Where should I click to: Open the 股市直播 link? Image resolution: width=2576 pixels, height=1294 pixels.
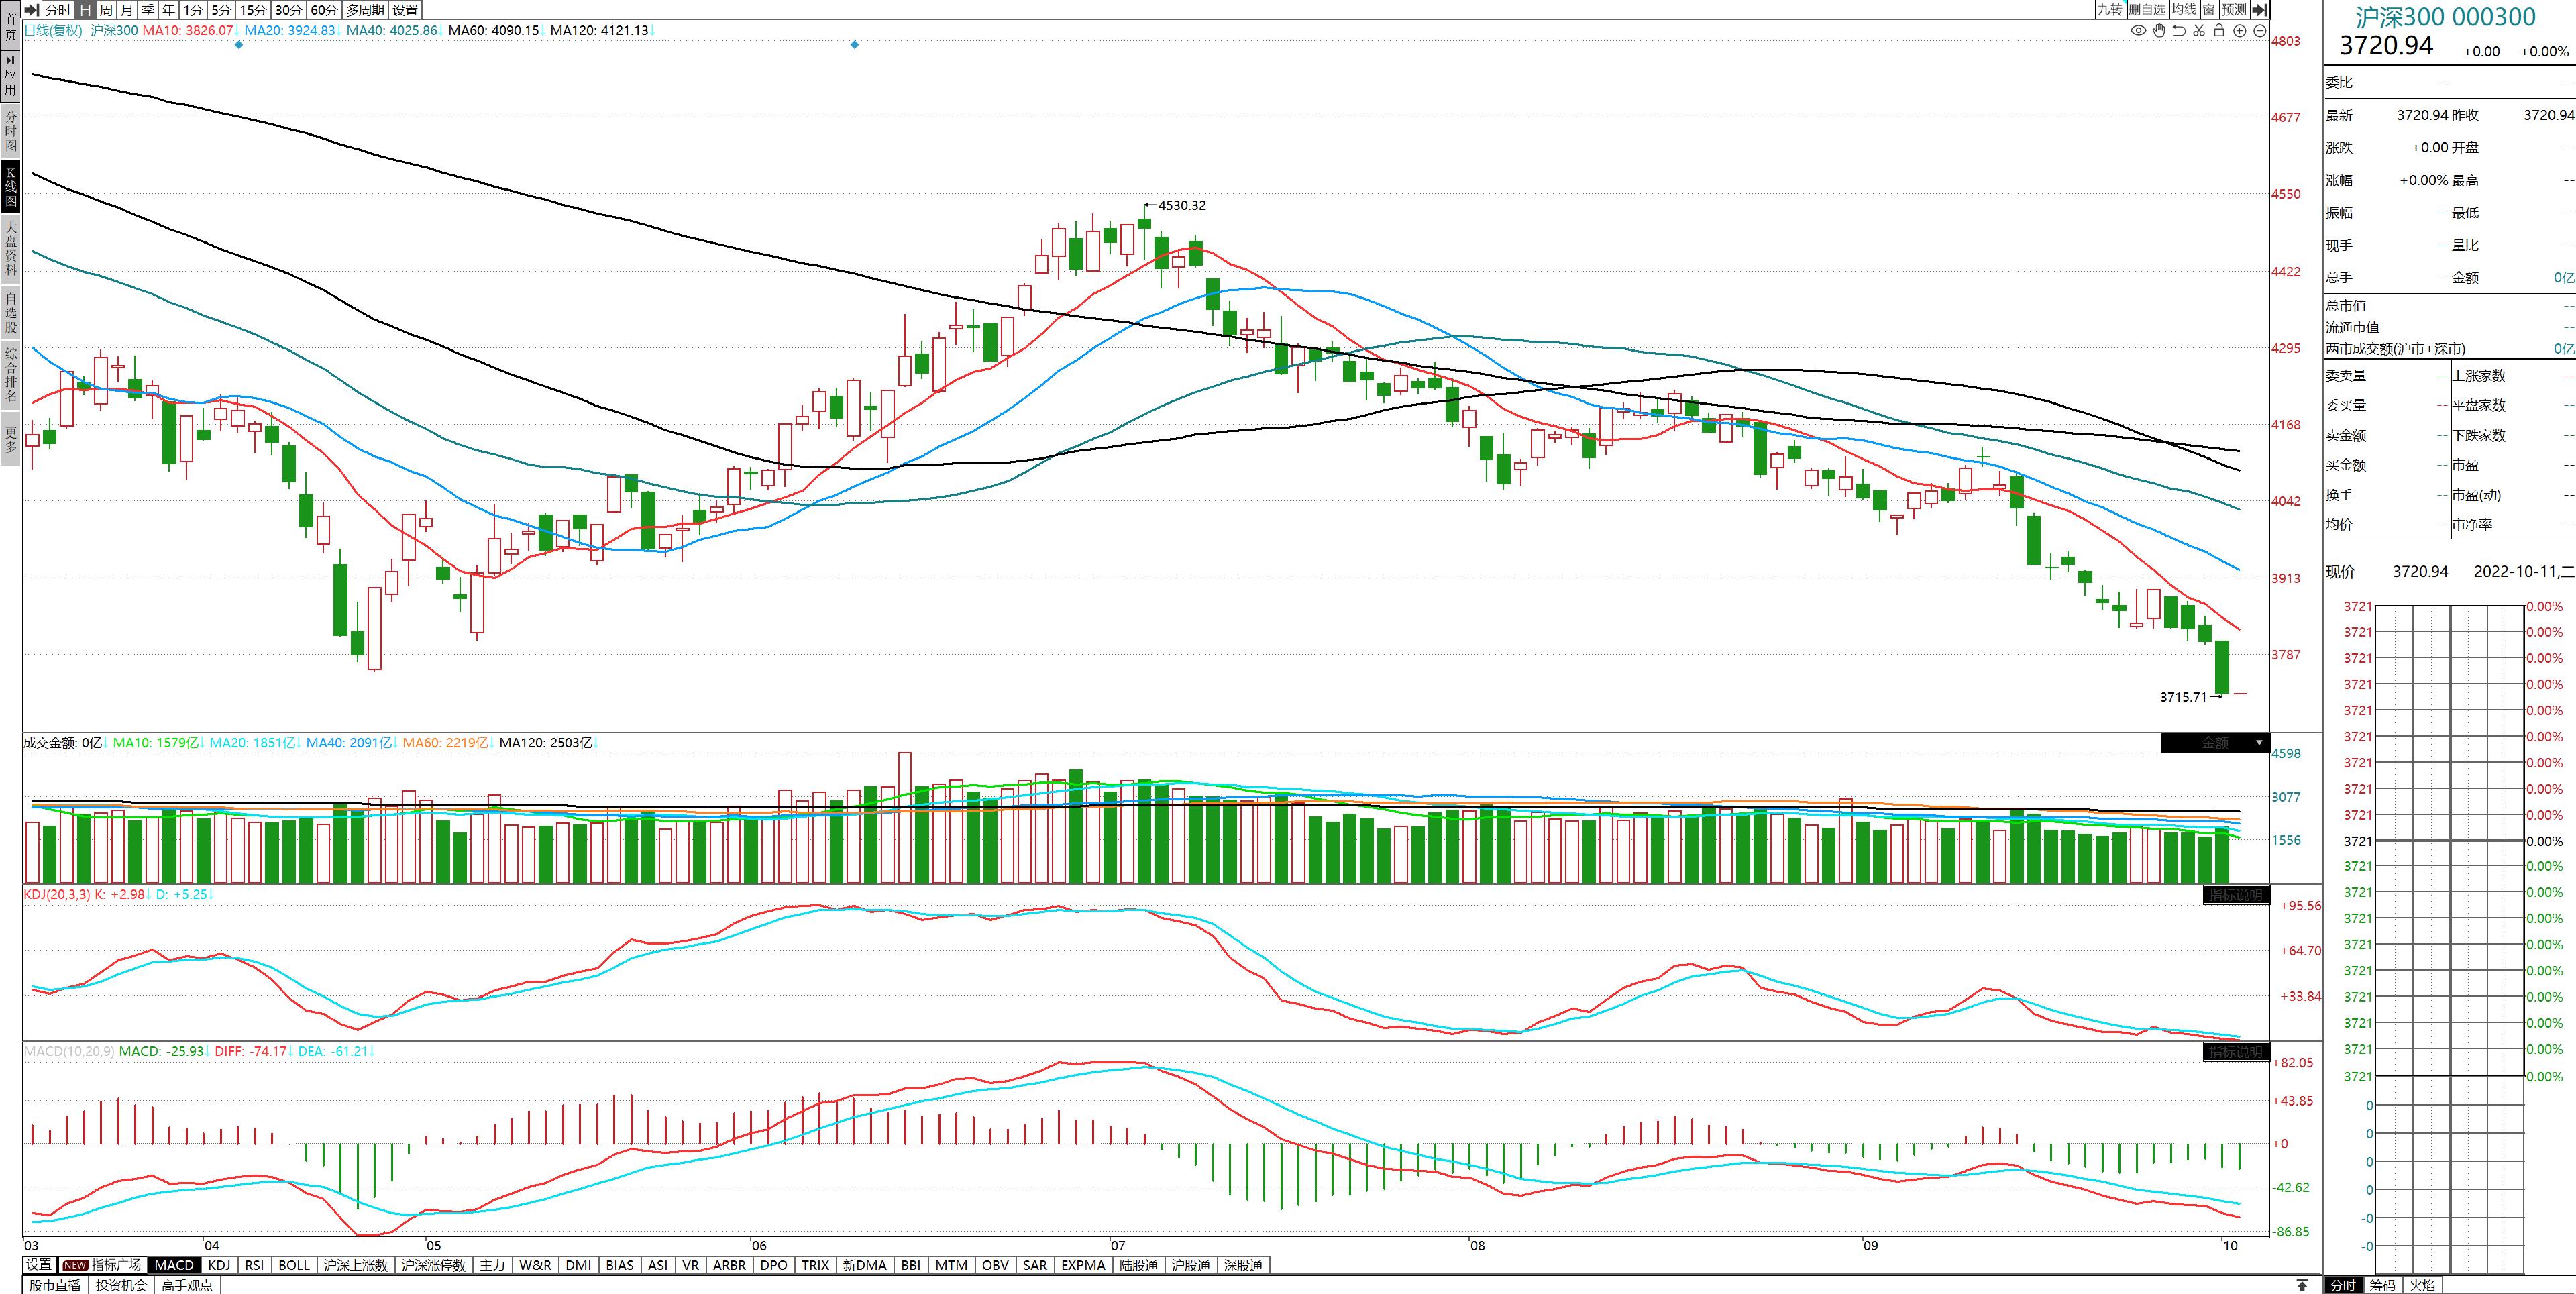tap(55, 1285)
